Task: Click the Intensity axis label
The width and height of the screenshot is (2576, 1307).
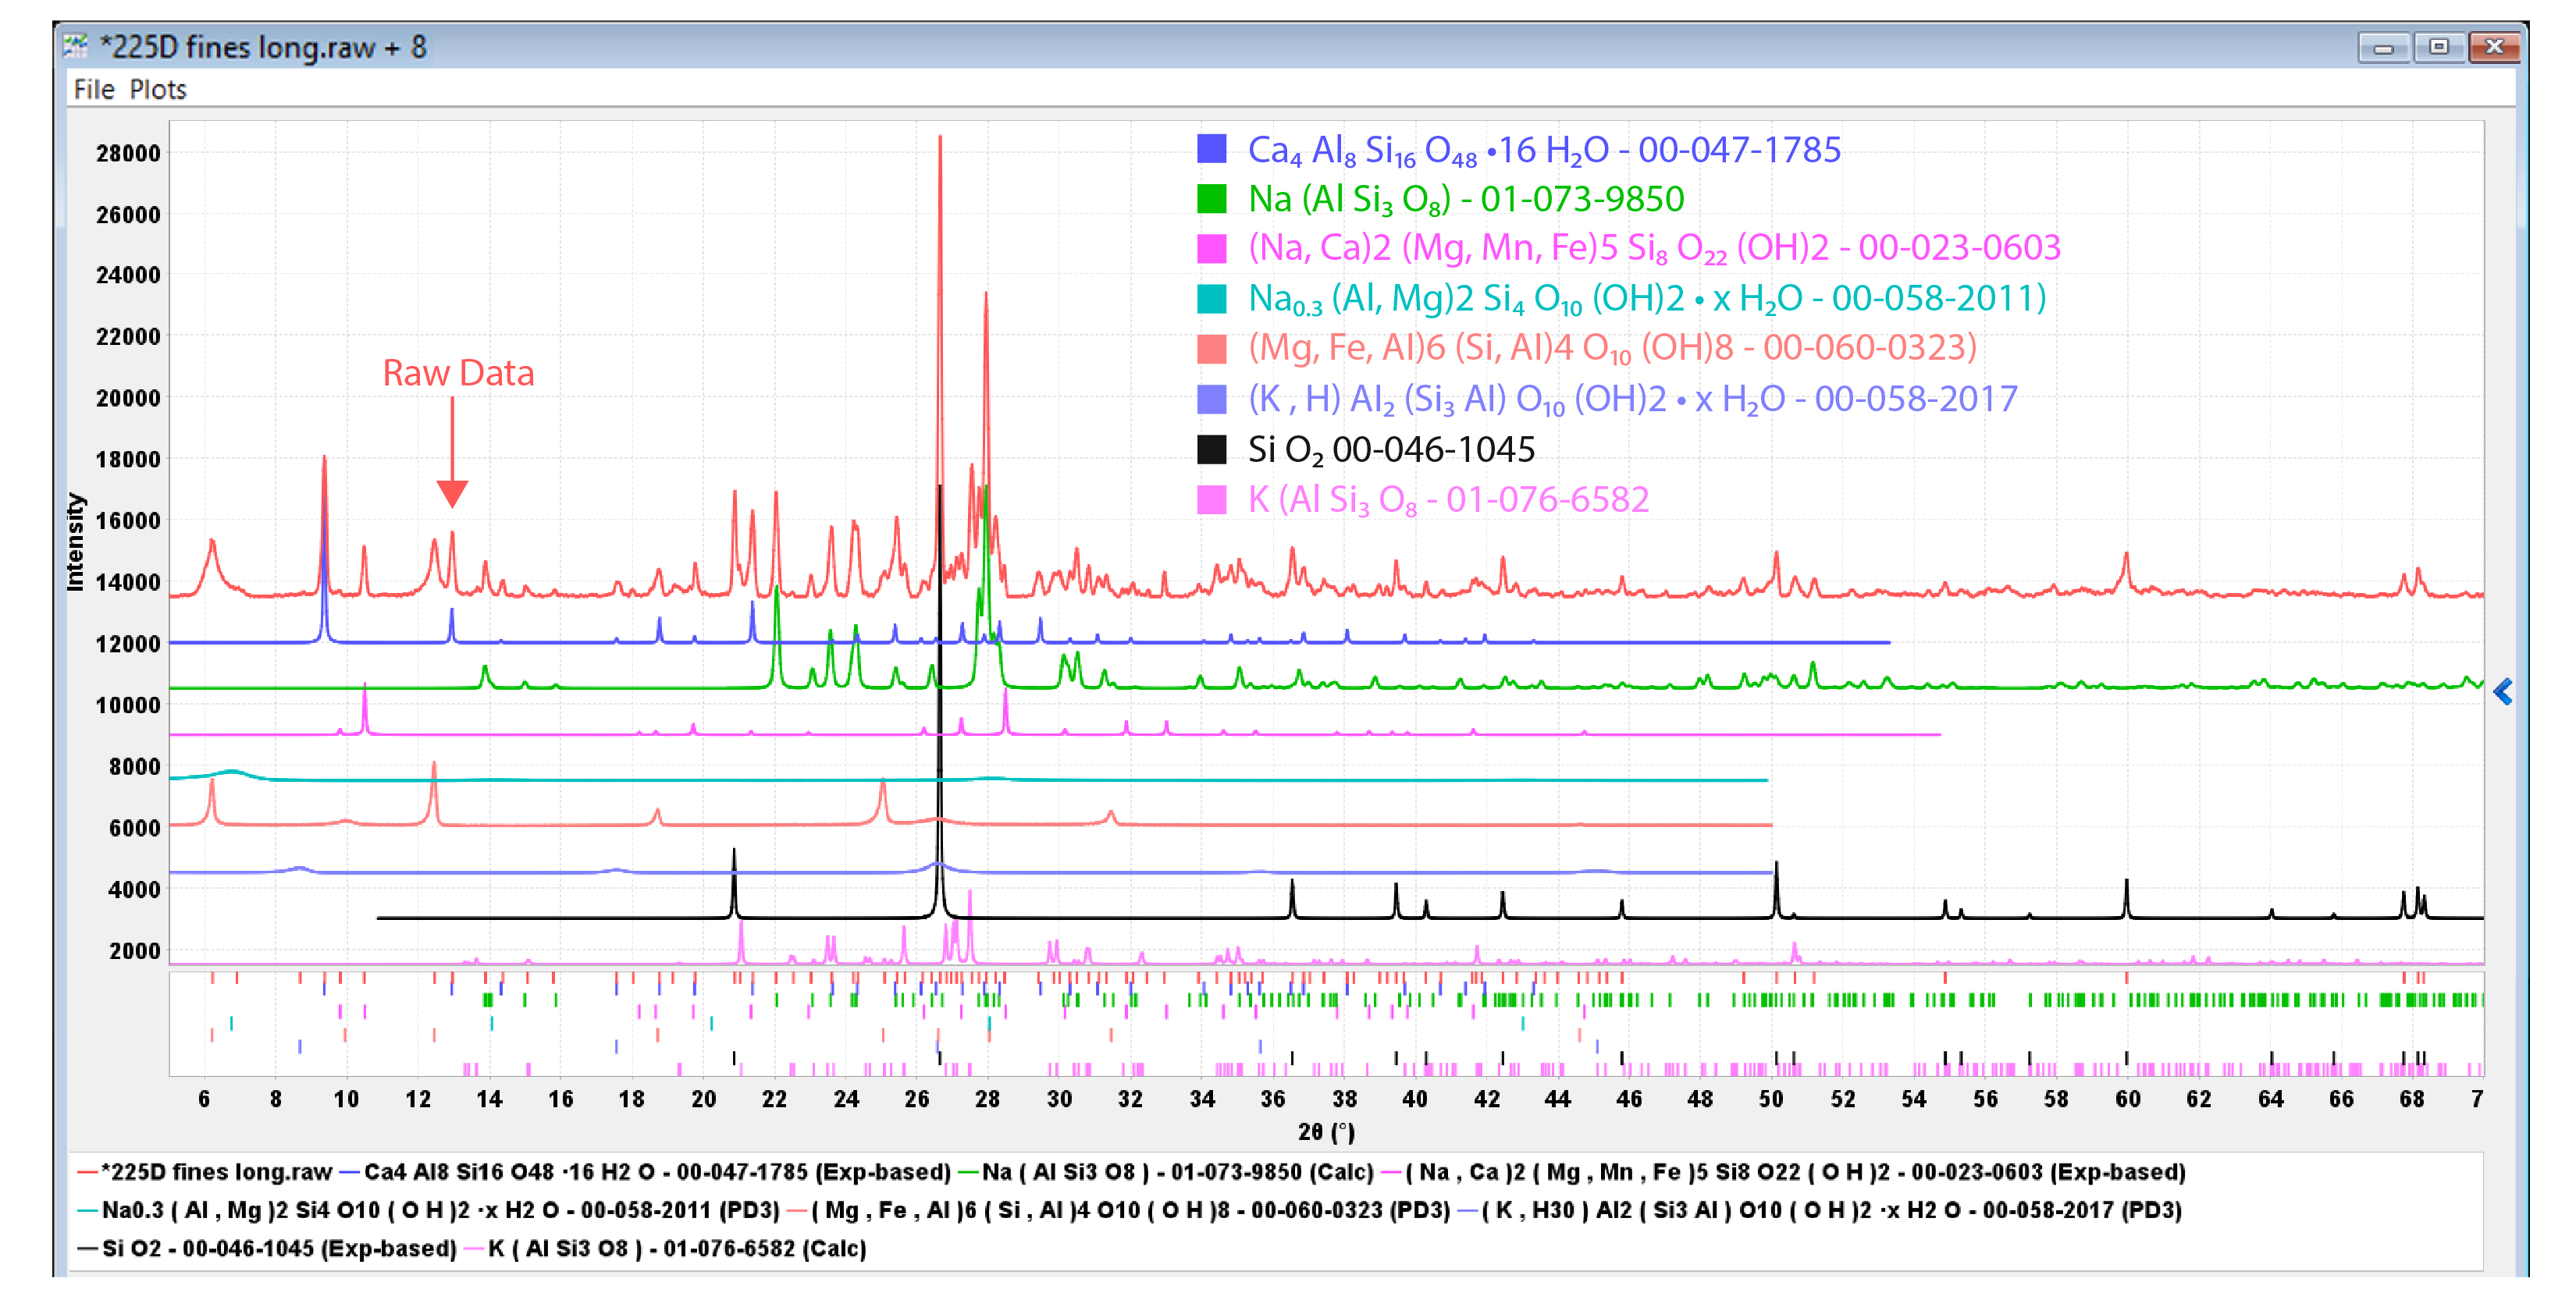Action: (76, 542)
